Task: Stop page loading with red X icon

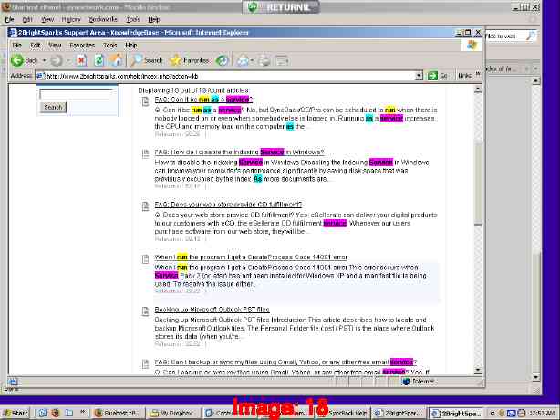Action: click(x=81, y=60)
